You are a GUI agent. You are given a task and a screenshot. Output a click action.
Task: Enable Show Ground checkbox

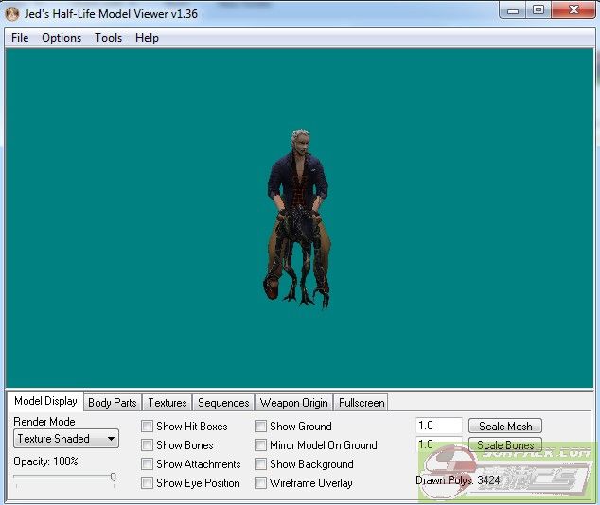point(260,427)
